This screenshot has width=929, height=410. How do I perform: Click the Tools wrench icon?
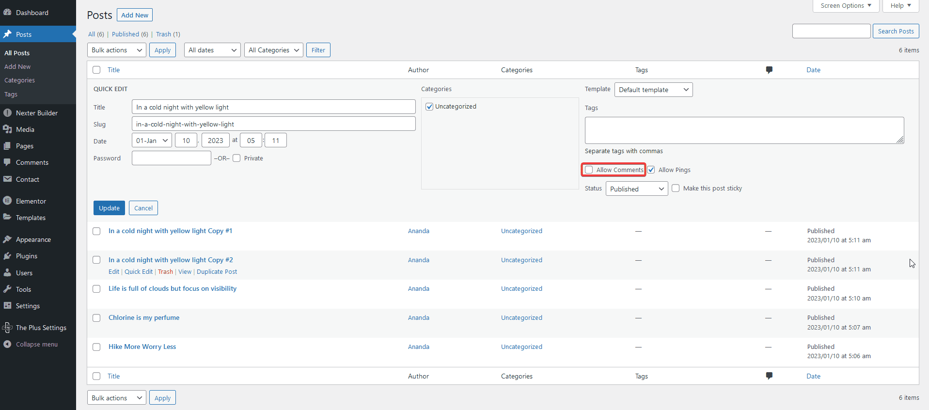click(7, 289)
